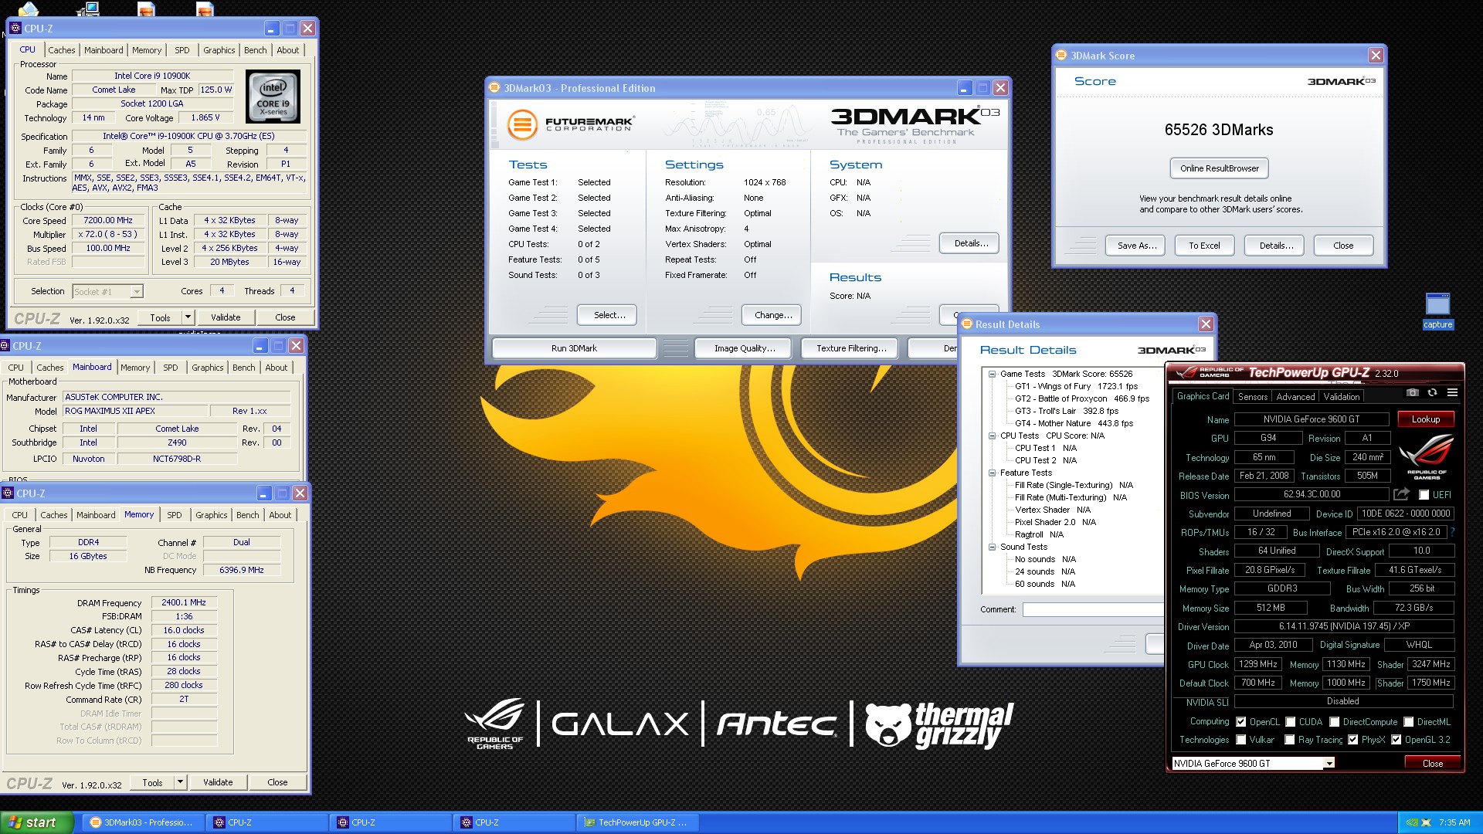
Task: Toggle the DirectCompute checkbox
Action: point(1334,722)
